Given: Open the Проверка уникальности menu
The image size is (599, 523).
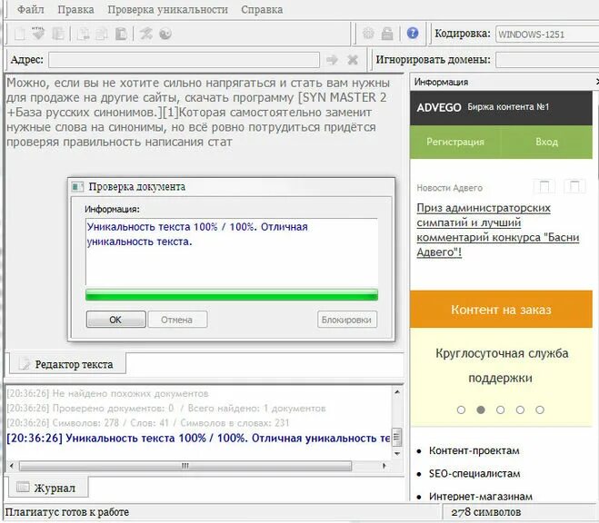Looking at the screenshot, I should tap(167, 10).
